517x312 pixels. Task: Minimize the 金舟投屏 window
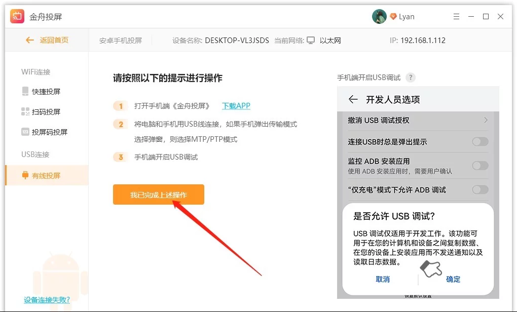(x=471, y=17)
